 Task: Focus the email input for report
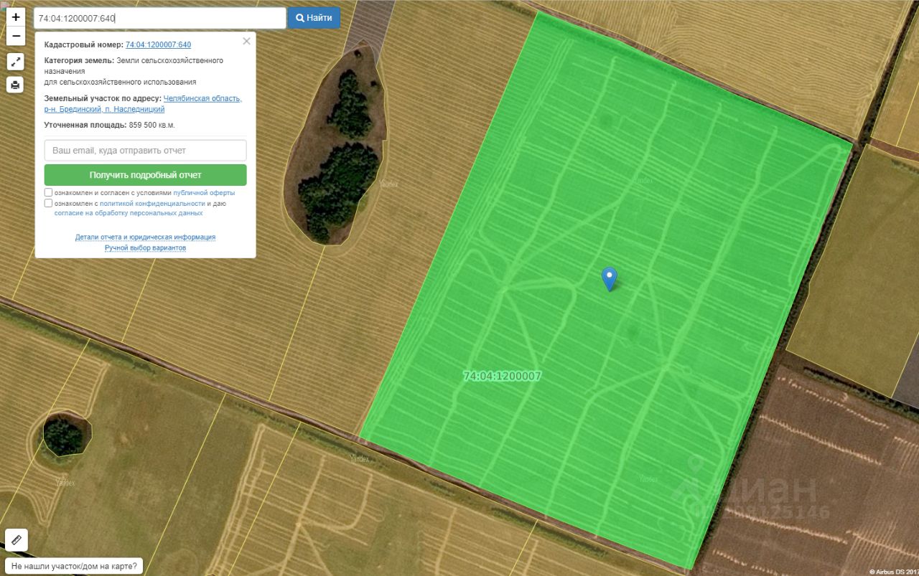pos(145,151)
